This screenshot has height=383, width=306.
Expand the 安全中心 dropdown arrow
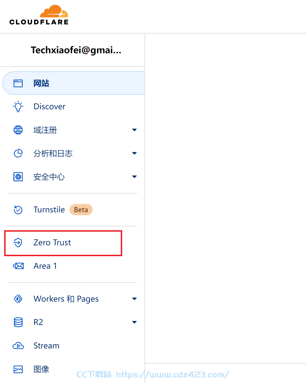[134, 177]
